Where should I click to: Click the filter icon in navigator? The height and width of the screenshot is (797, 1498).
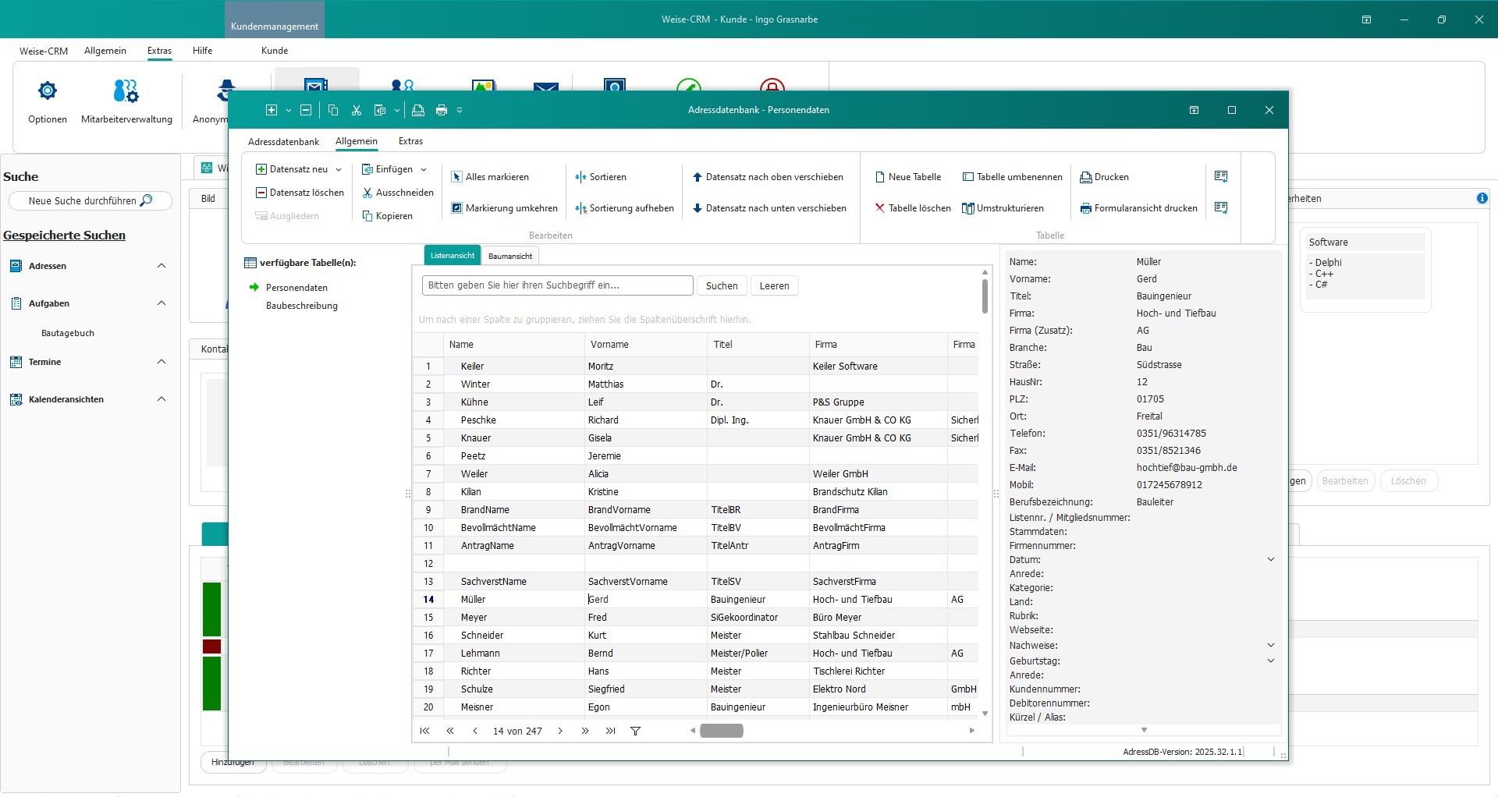coord(635,731)
